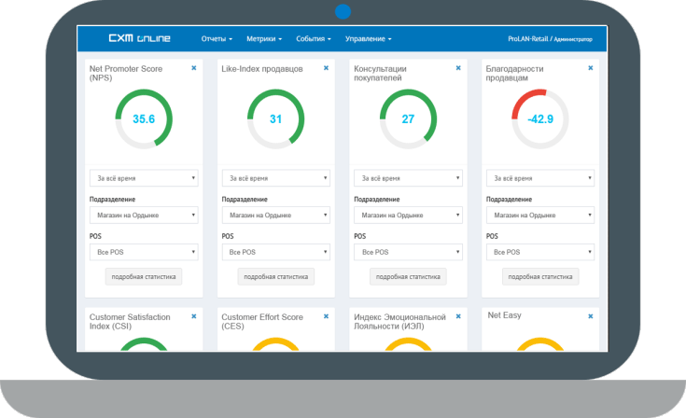Close the Like-Index продавцов widget
Viewport: 686px width, 418px height.
pos(326,68)
